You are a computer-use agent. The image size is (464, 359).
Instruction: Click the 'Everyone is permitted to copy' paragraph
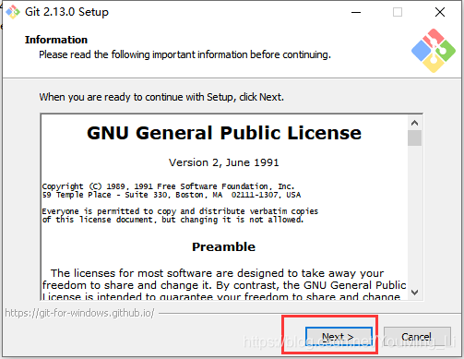(x=180, y=215)
